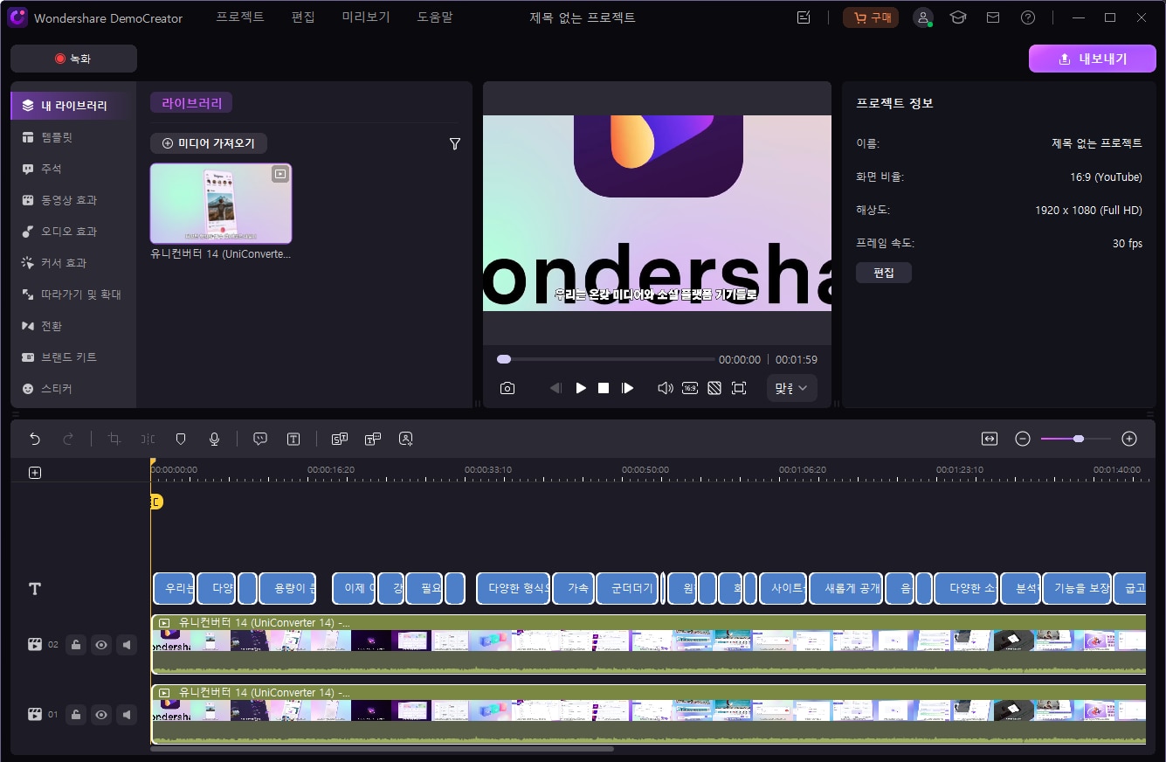Take a snapshot with camera icon
This screenshot has height=762, width=1166.
tap(507, 388)
